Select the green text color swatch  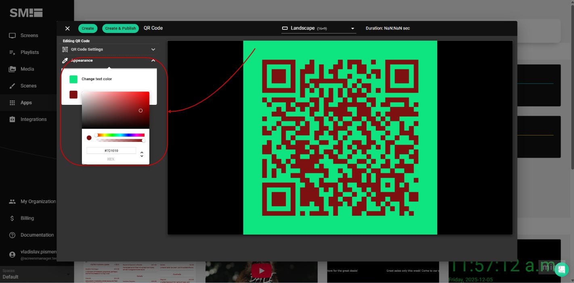(73, 79)
